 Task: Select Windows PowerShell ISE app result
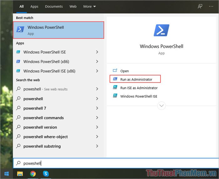(59, 52)
